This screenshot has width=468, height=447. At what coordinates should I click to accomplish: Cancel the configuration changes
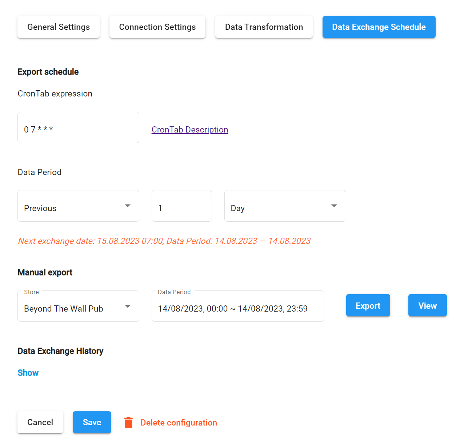pos(40,422)
